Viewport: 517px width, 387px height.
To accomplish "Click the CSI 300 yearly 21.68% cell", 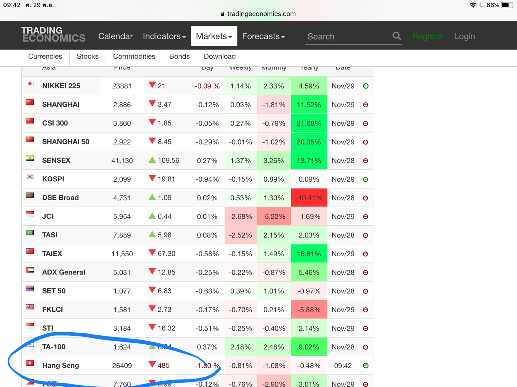I will pyautogui.click(x=309, y=123).
